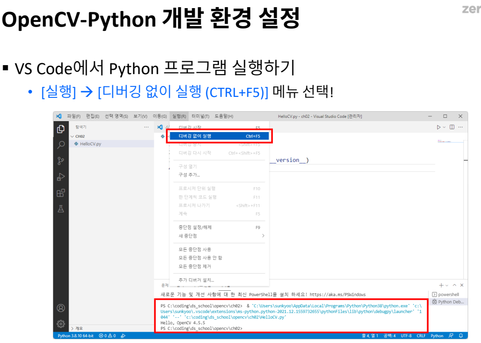Click the UTF-8 encoding indicator

(406, 336)
